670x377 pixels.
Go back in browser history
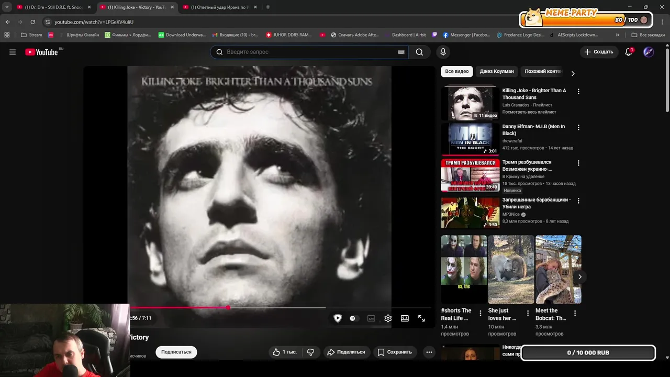7,22
